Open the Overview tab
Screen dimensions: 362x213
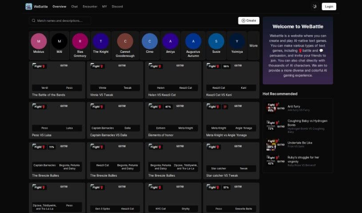click(x=60, y=7)
